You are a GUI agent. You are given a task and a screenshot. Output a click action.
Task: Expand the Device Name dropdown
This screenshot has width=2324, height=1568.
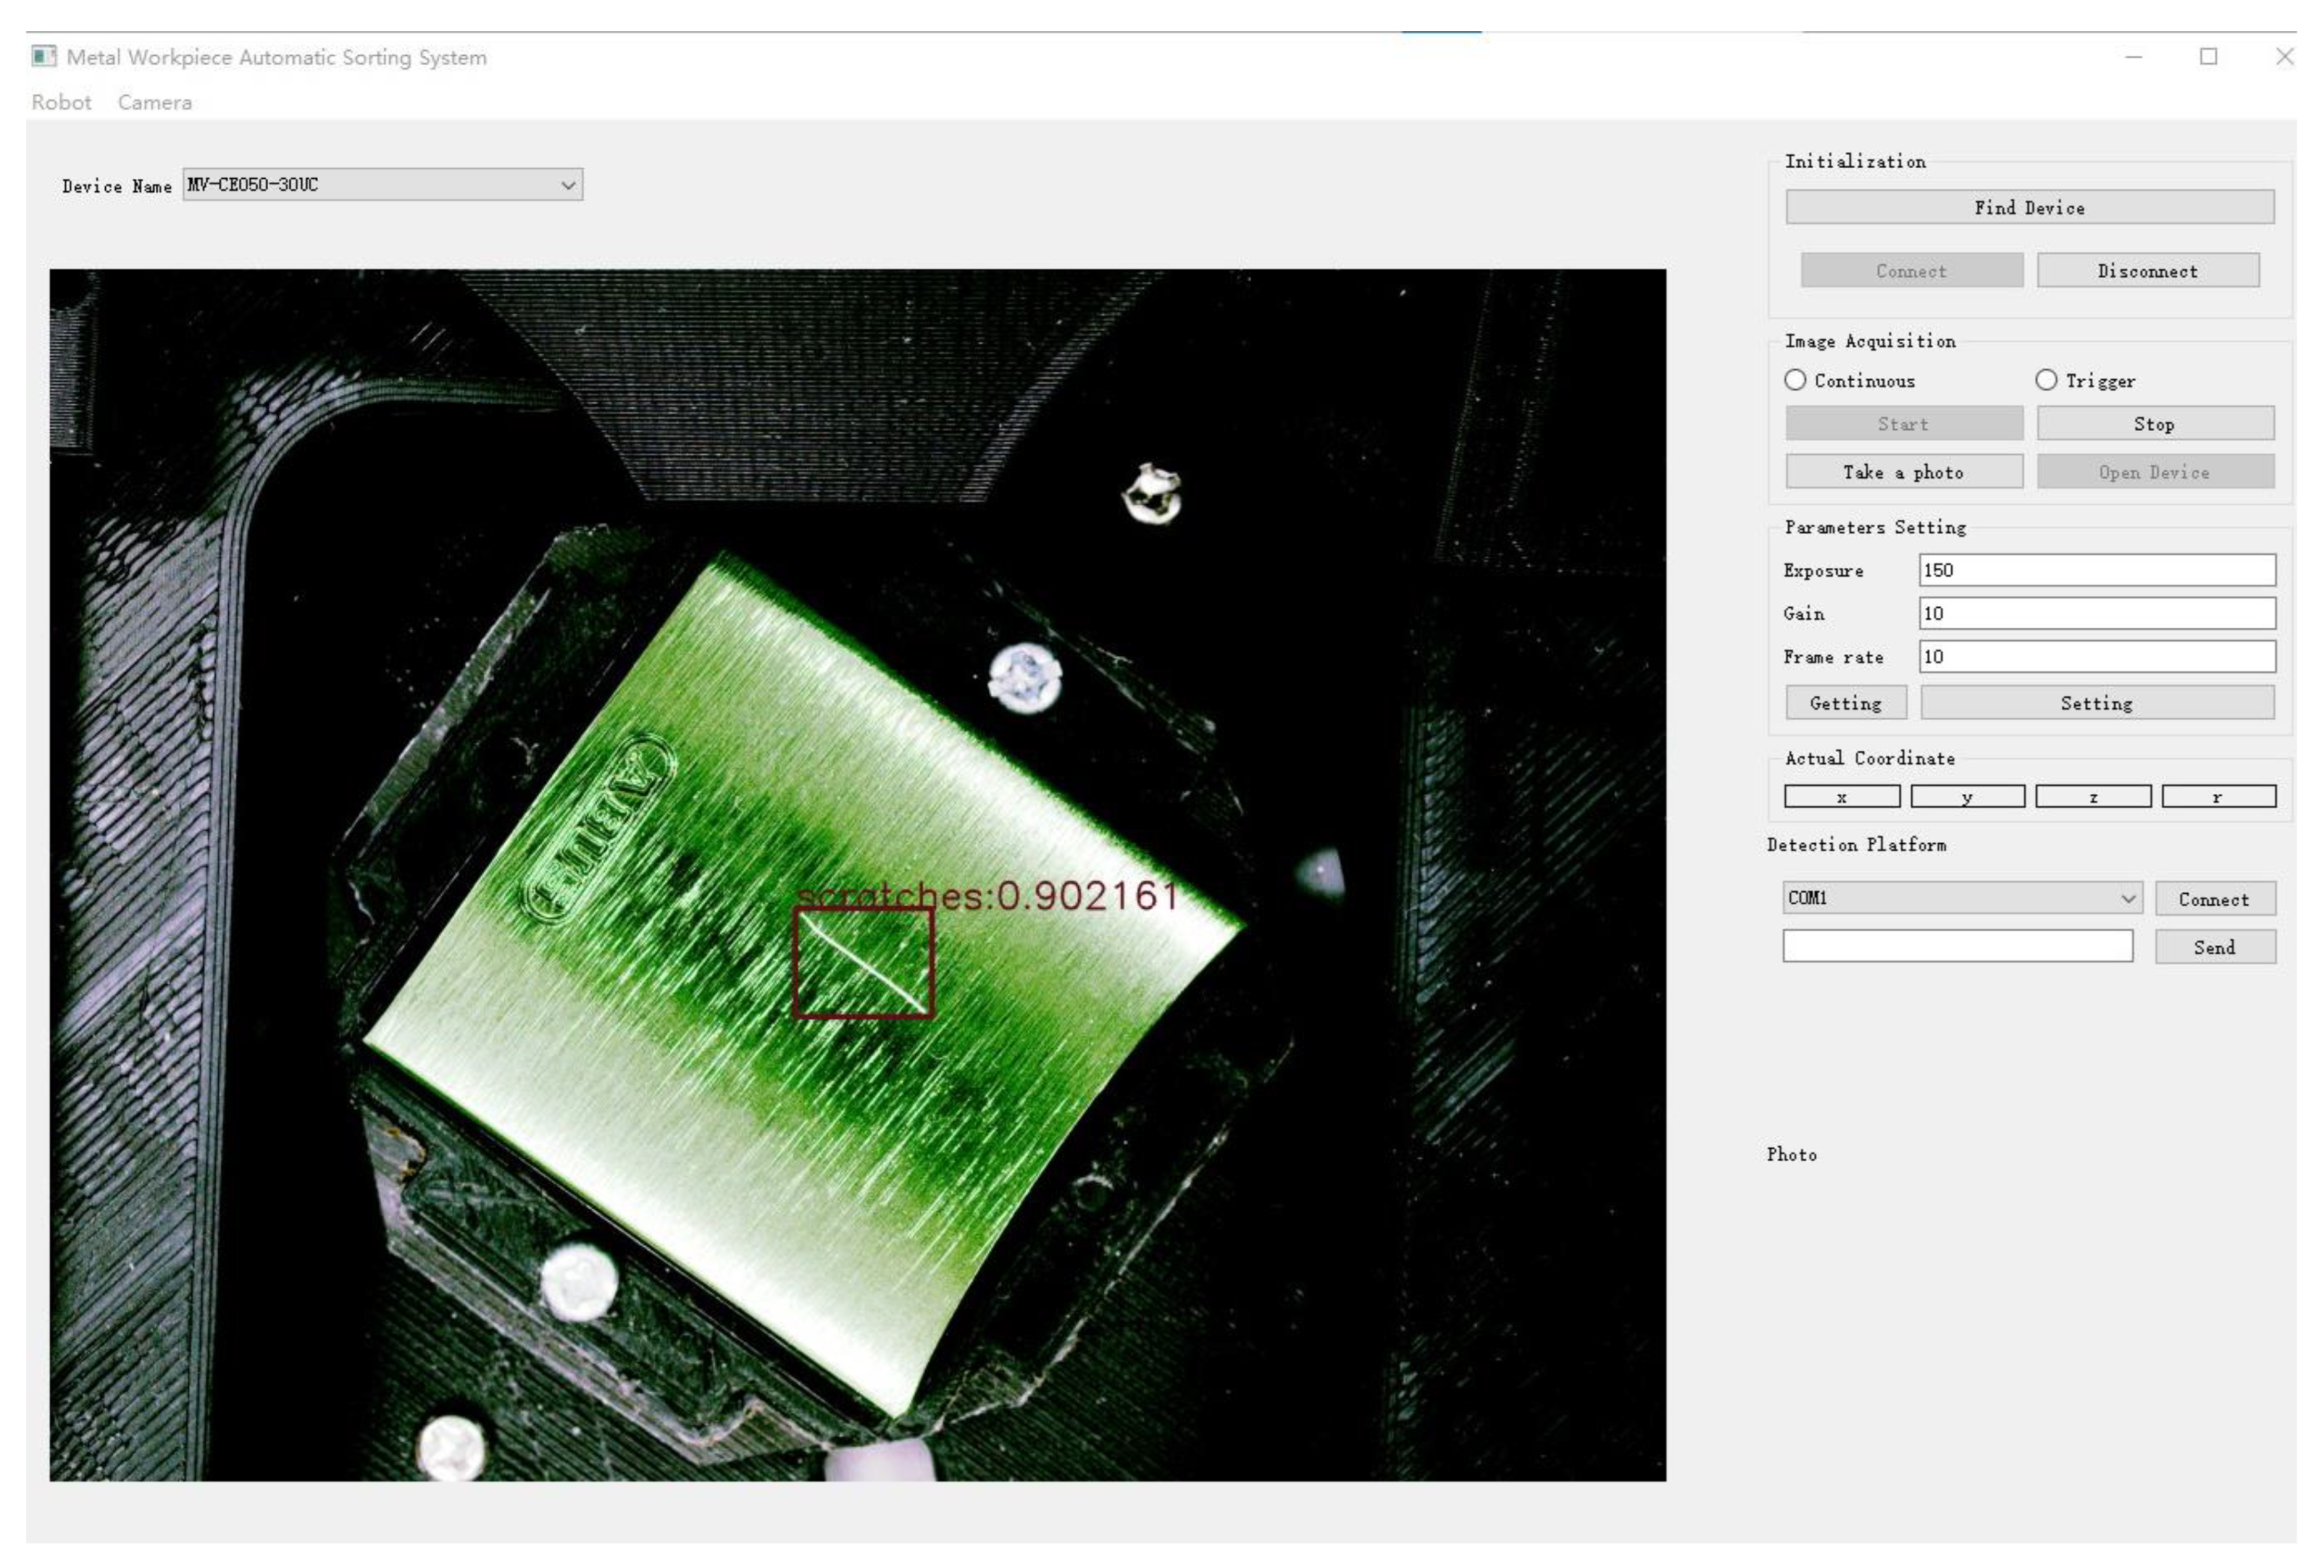(x=568, y=185)
